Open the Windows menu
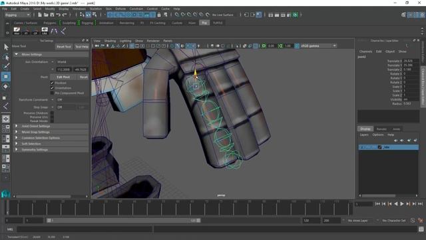This screenshot has width=426, height=240. tap(79, 9)
